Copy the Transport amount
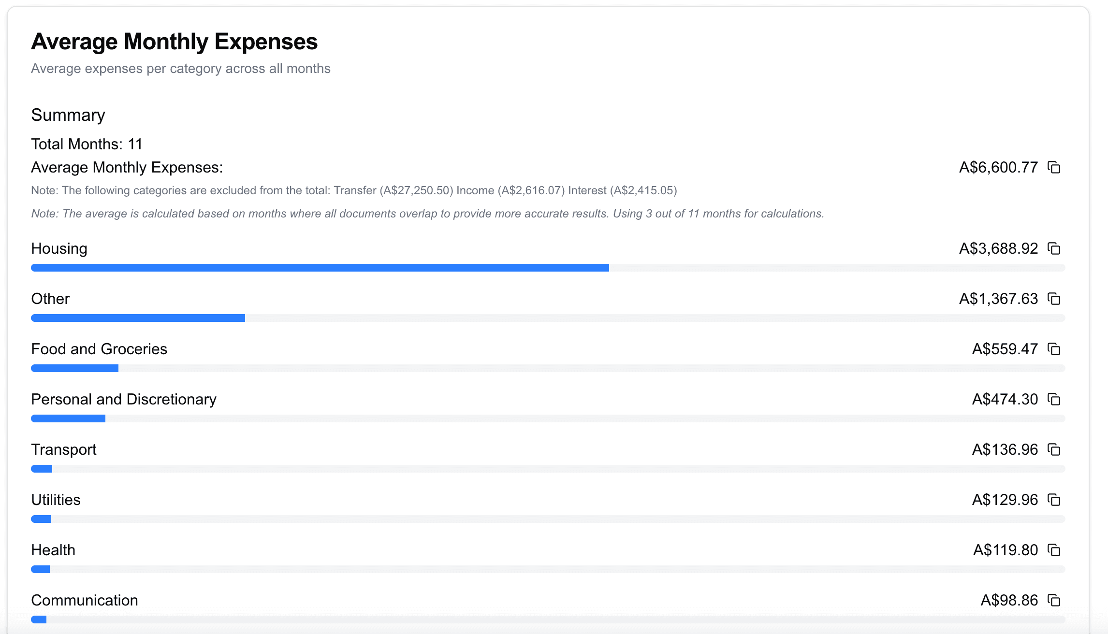Screen dimensions: 1108x634 [x=1054, y=449]
